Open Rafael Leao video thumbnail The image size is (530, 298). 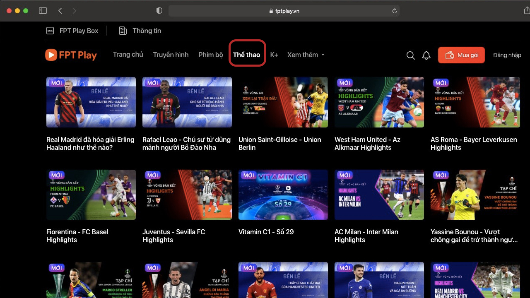coord(187,102)
